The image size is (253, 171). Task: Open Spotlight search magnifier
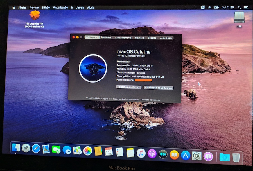point(240,7)
